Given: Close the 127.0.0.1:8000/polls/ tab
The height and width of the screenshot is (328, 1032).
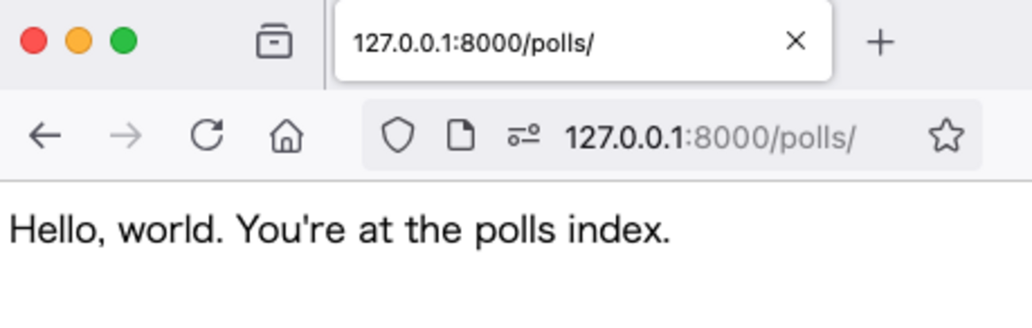Looking at the screenshot, I should click(x=795, y=41).
